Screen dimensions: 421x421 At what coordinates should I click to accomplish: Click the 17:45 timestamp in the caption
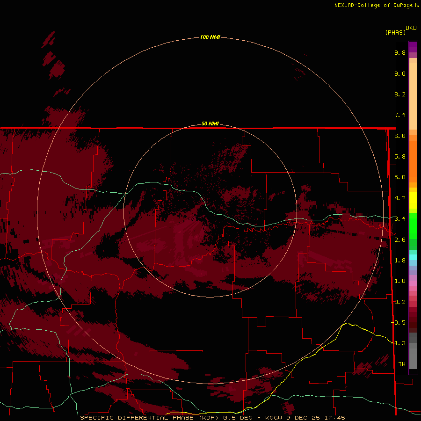(334, 418)
